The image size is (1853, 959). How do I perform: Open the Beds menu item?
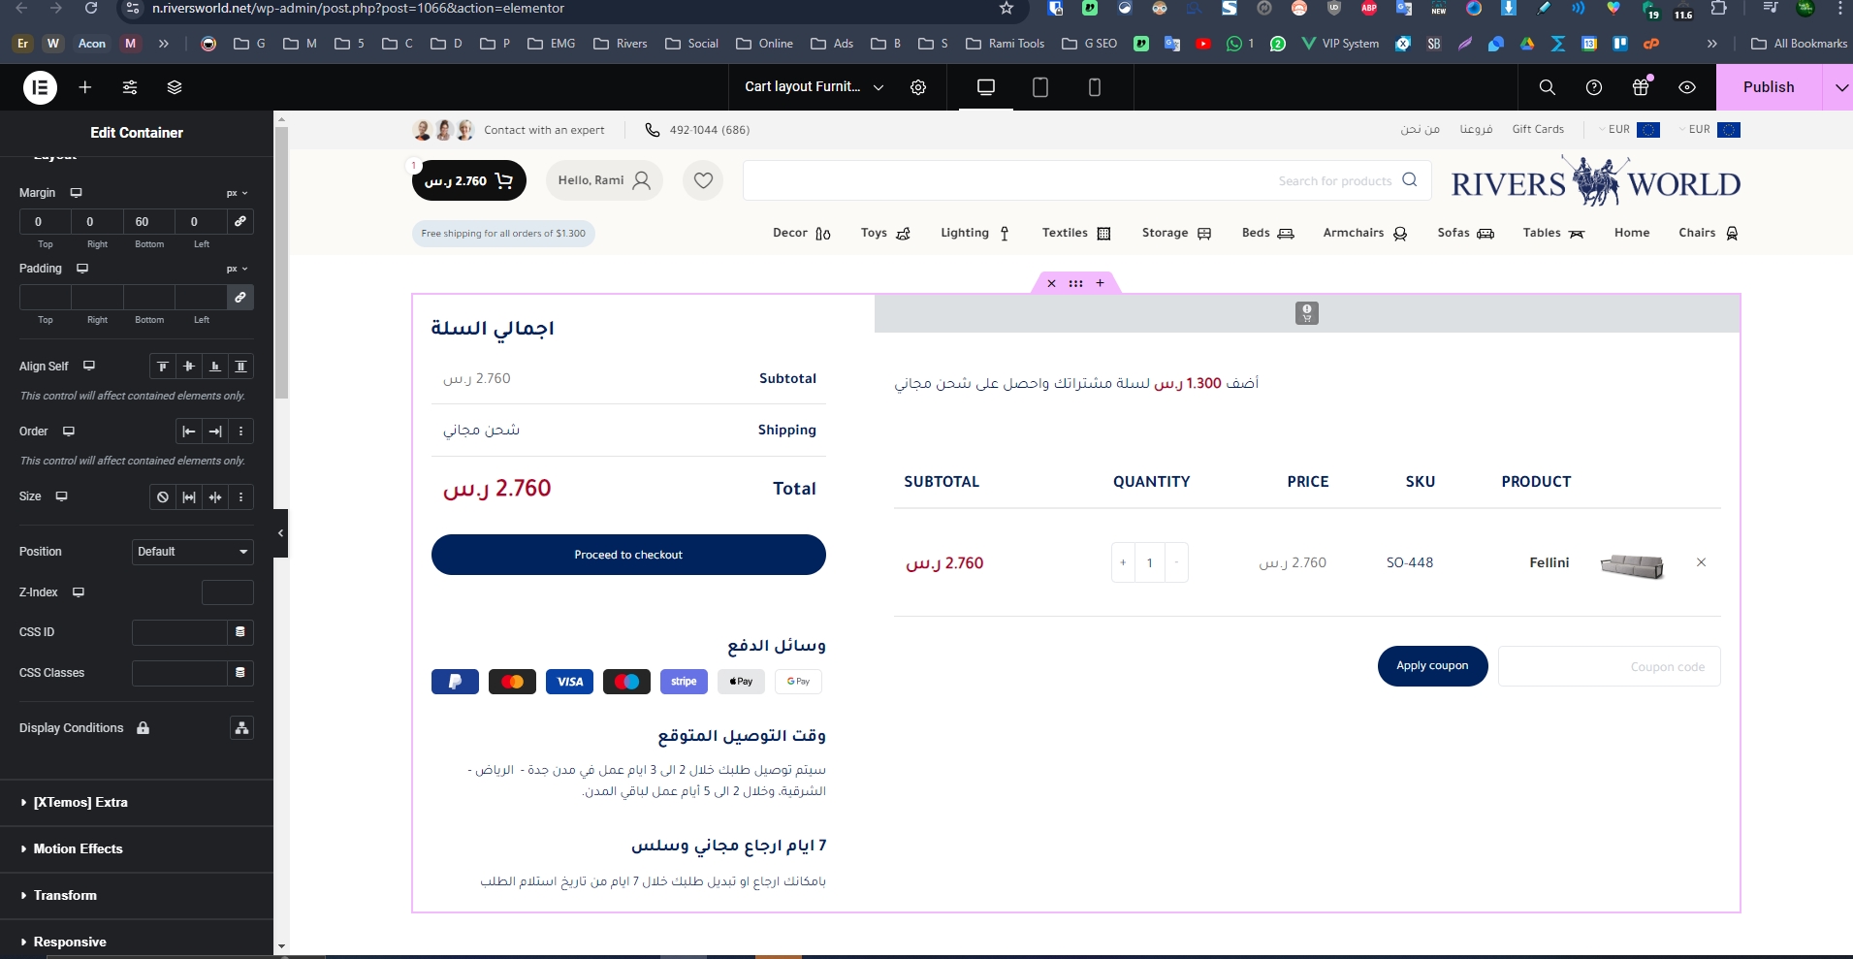[x=1267, y=233]
